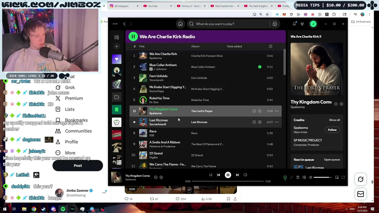
Task: Hide Last Rizzmas via row minus icon
Action: click(x=254, y=122)
